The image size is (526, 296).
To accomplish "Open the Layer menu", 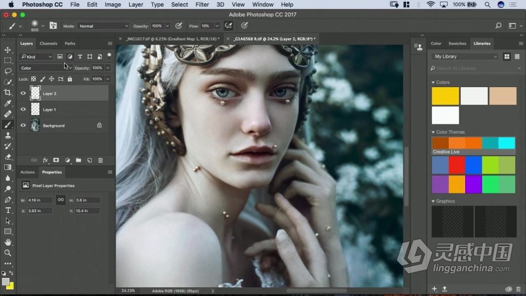I will (136, 5).
